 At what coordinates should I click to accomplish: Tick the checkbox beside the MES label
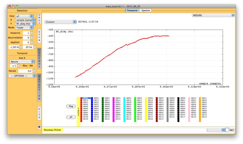[x=227, y=130]
